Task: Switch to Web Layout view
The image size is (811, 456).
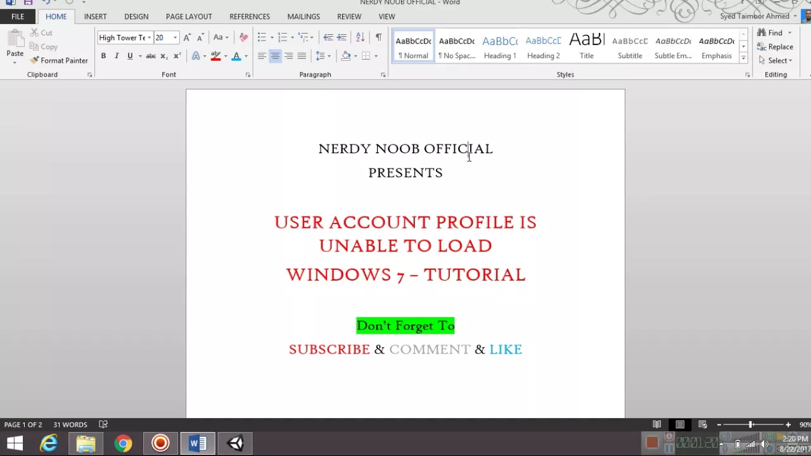Action: [703, 424]
